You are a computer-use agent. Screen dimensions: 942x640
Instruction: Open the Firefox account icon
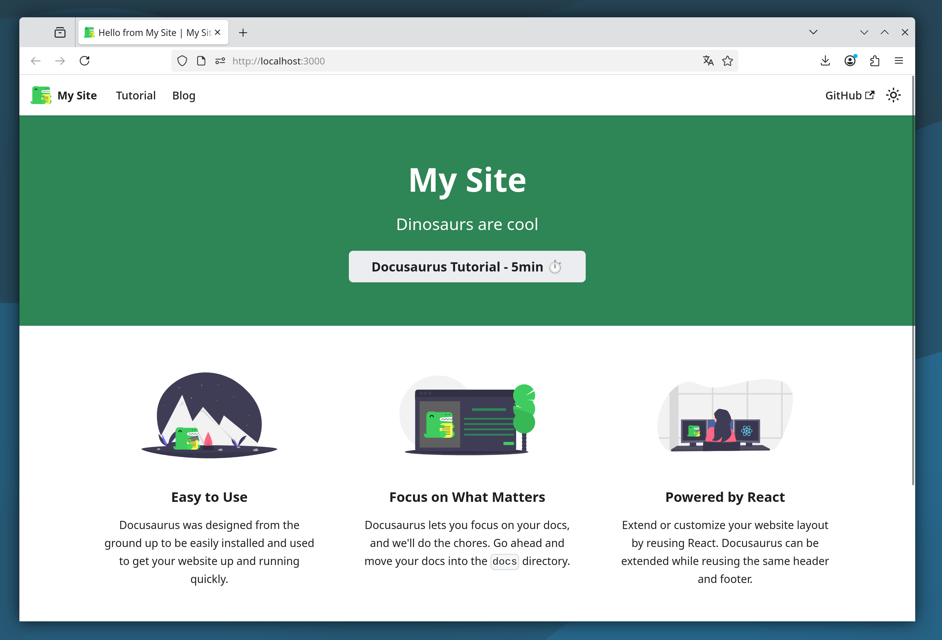click(850, 61)
